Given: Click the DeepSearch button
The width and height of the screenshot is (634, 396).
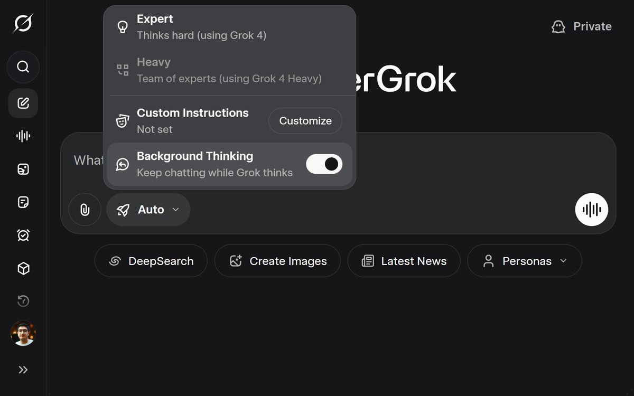Looking at the screenshot, I should tap(151, 261).
